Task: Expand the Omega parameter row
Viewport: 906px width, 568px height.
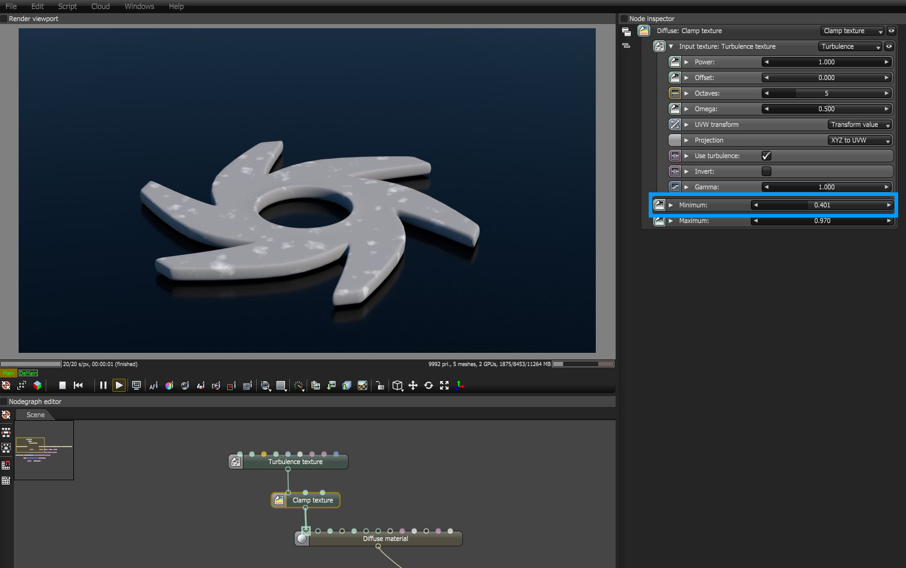Action: pos(687,109)
